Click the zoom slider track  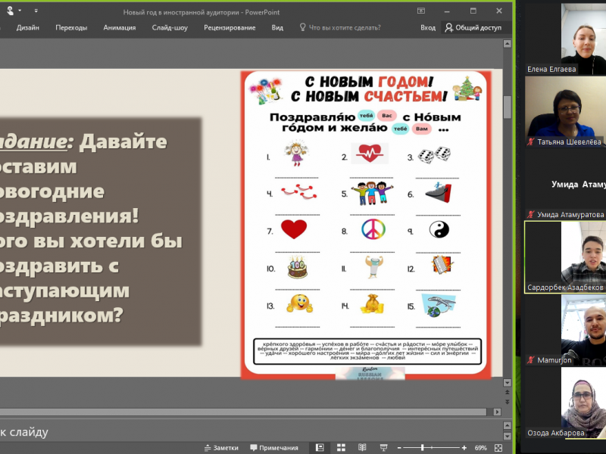pyautogui.click(x=433, y=447)
